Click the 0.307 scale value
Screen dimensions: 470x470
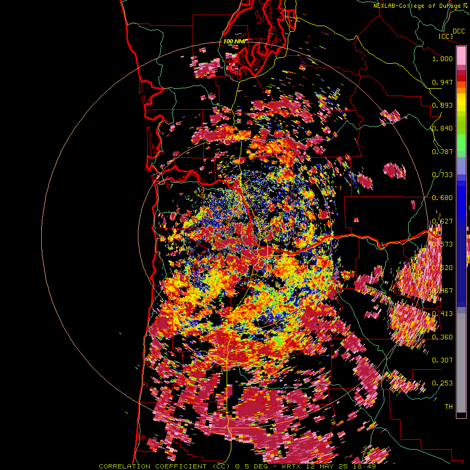442,360
